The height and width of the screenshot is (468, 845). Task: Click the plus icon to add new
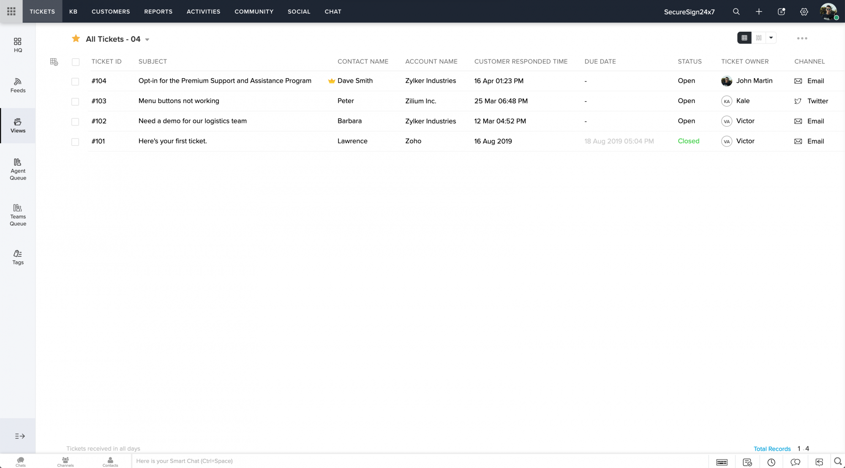coord(759,11)
